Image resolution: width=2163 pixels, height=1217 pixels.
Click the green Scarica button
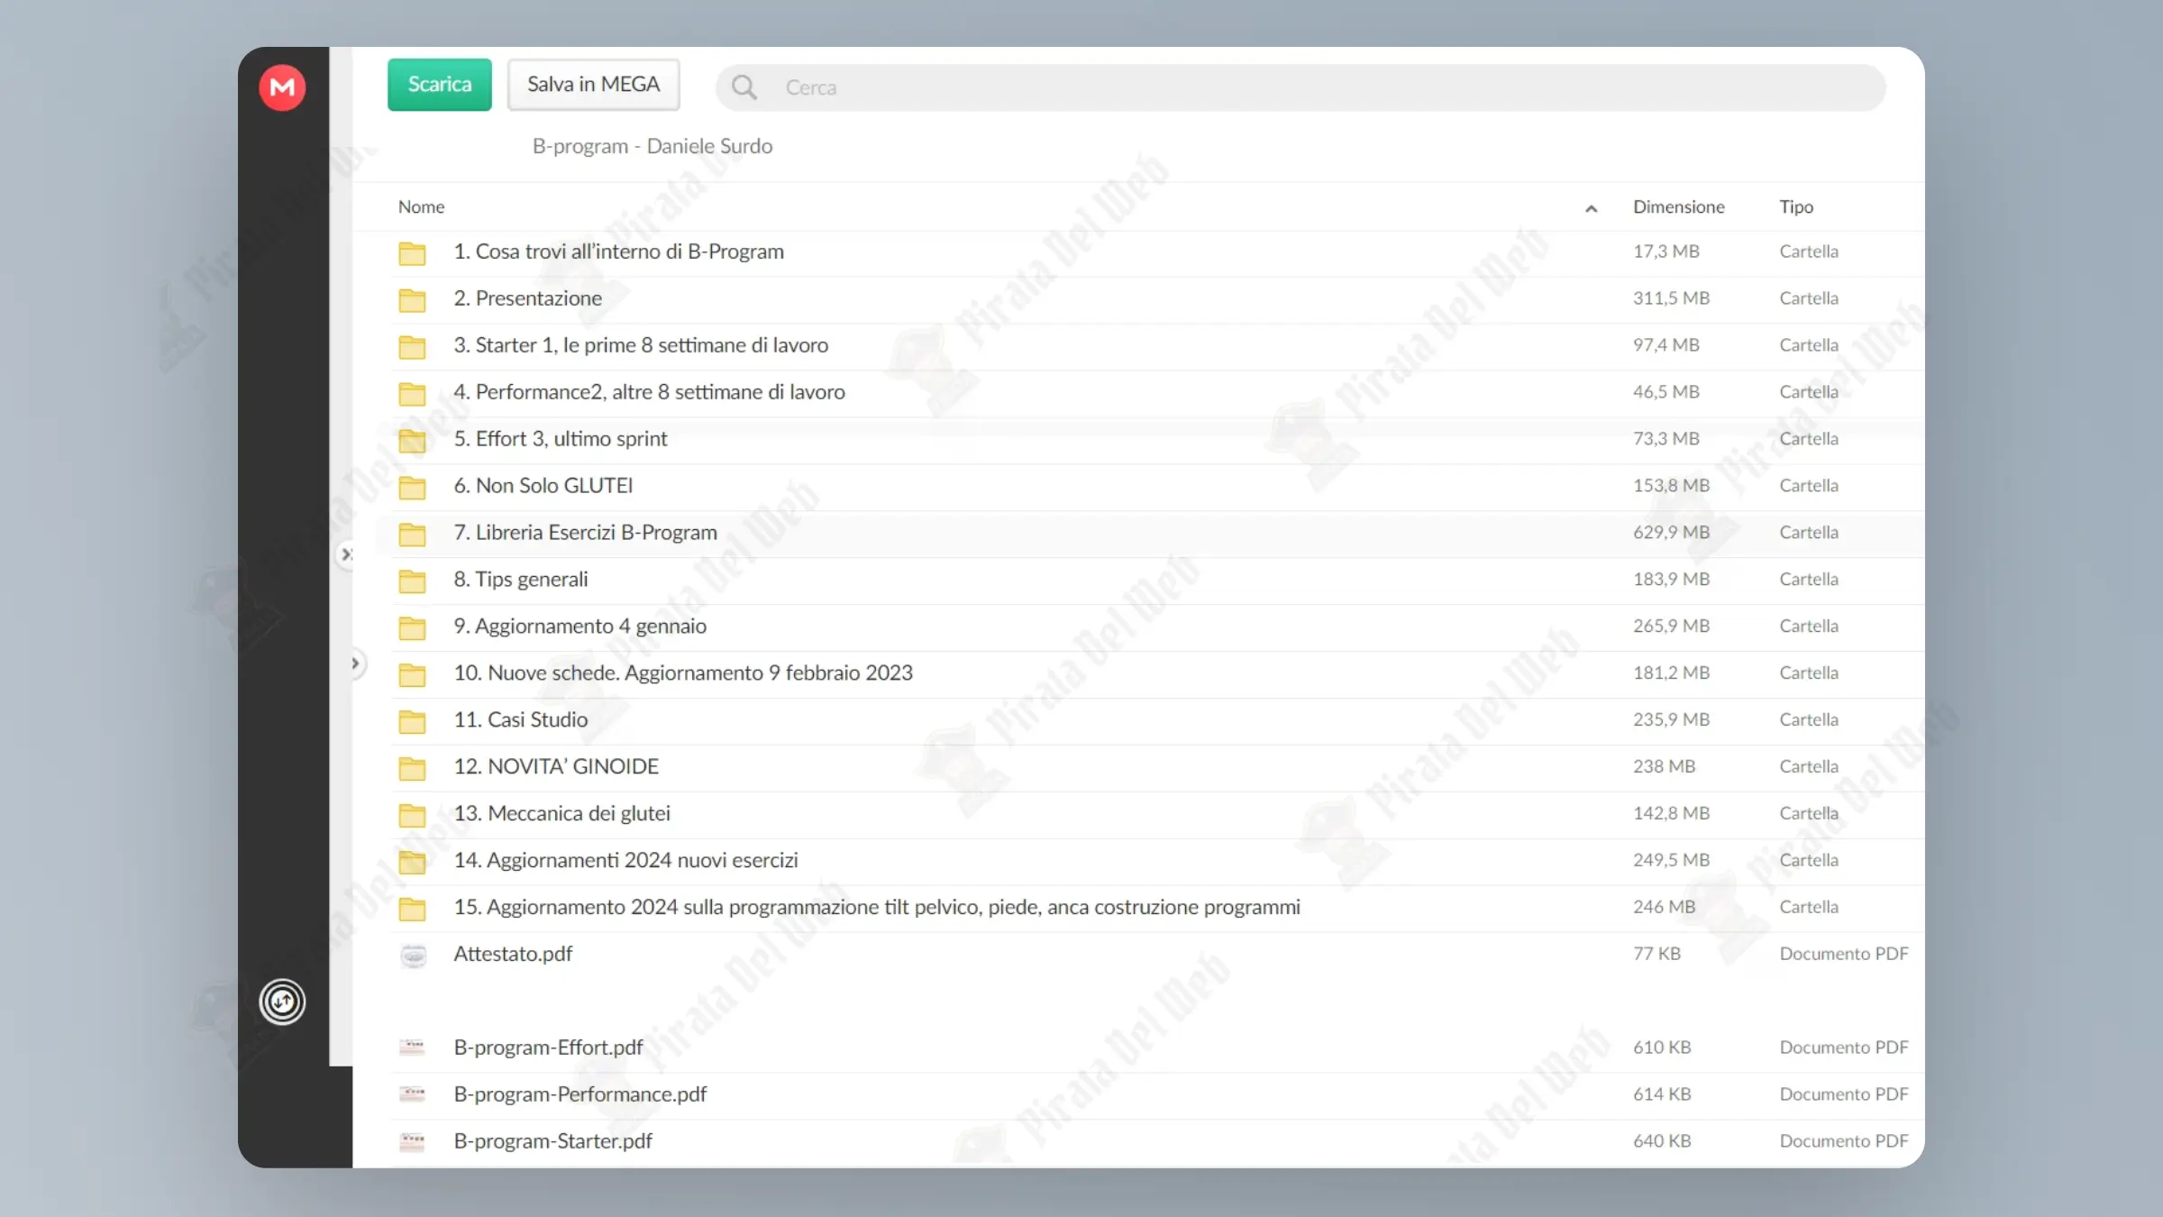tap(440, 85)
